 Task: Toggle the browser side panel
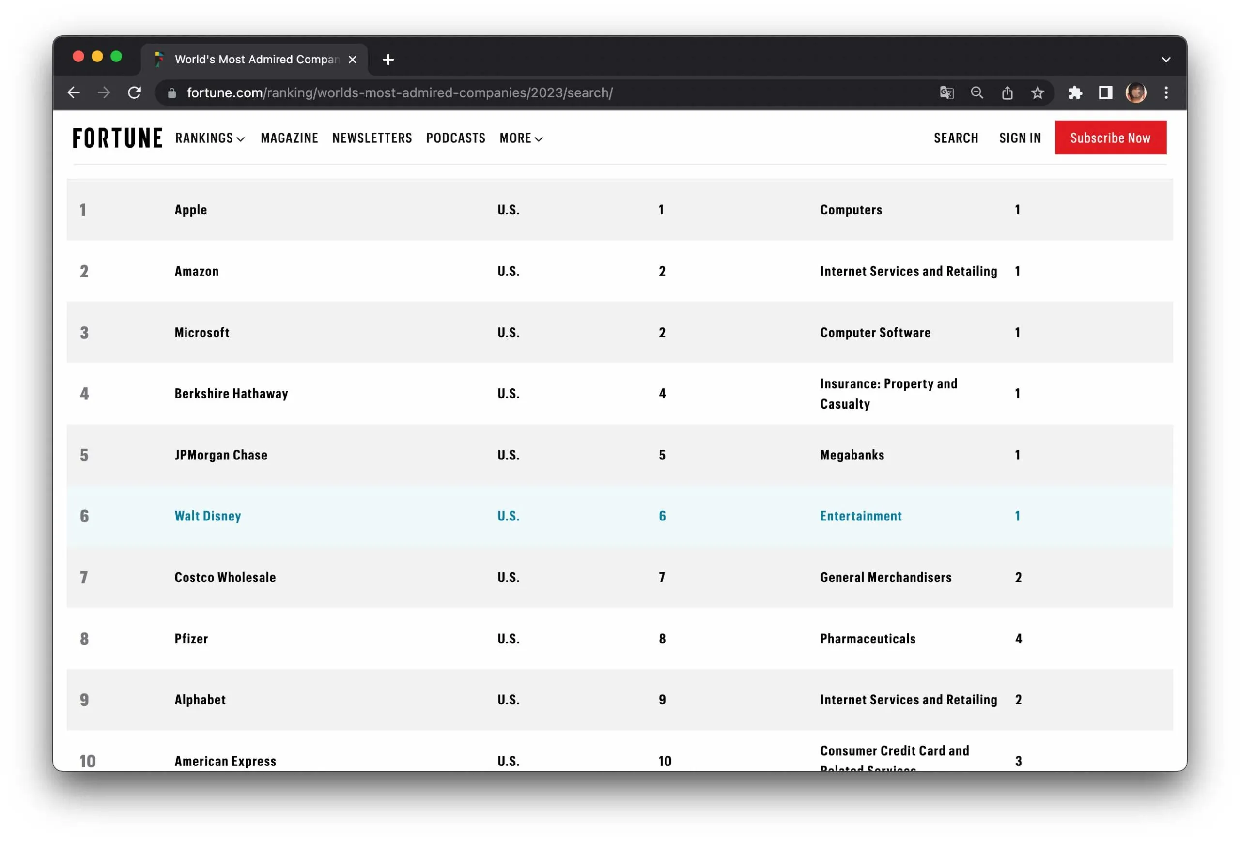pos(1105,93)
